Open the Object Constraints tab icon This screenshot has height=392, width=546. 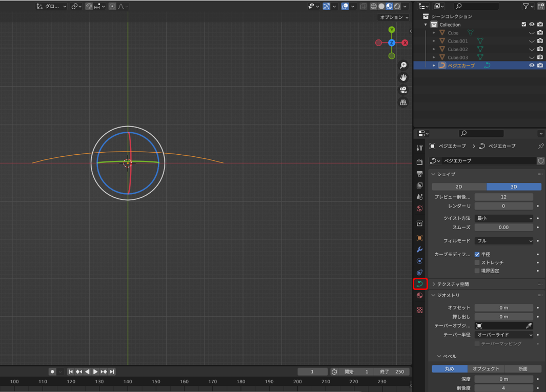coord(419,273)
